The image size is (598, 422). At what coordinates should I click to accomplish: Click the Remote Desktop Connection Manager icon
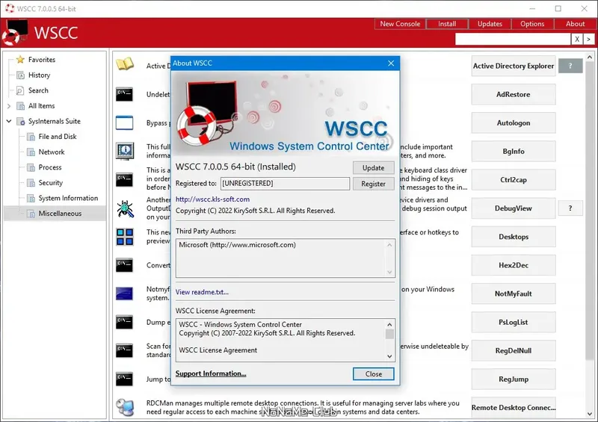(x=125, y=407)
